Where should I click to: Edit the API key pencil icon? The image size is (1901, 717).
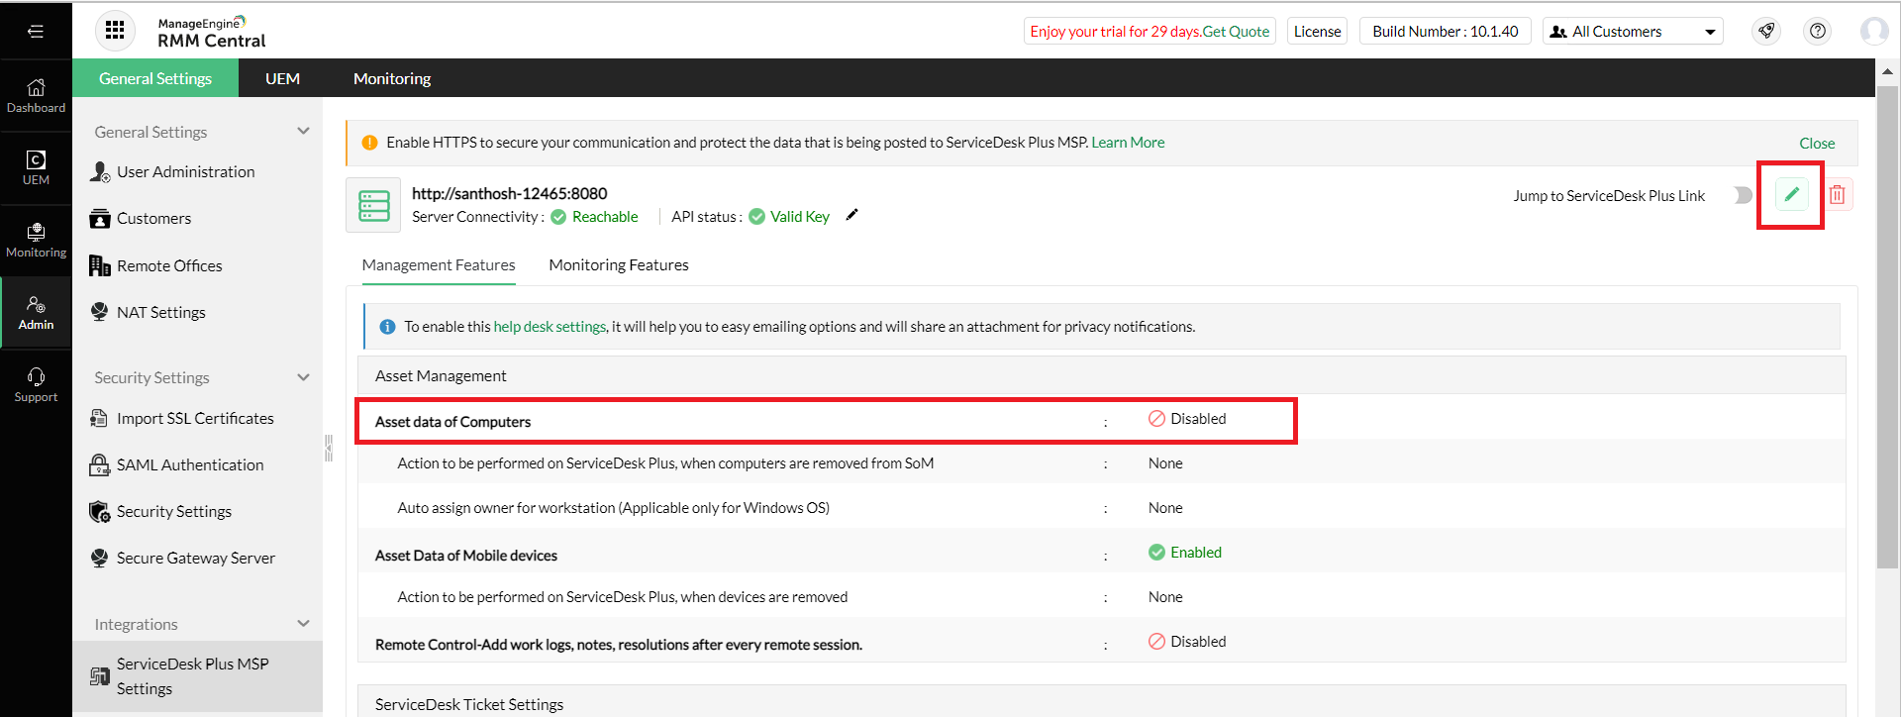pyautogui.click(x=851, y=215)
